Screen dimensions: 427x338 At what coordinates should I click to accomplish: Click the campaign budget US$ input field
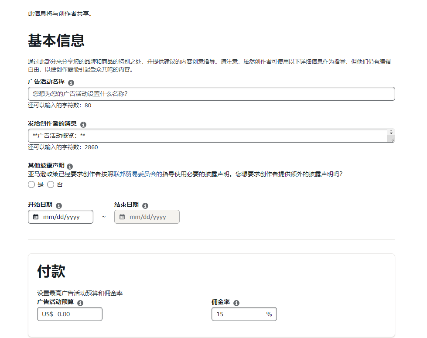tap(70, 314)
